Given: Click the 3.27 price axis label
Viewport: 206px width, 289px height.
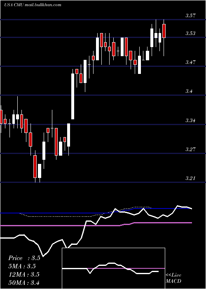Looking at the screenshot, I should coord(190,149).
